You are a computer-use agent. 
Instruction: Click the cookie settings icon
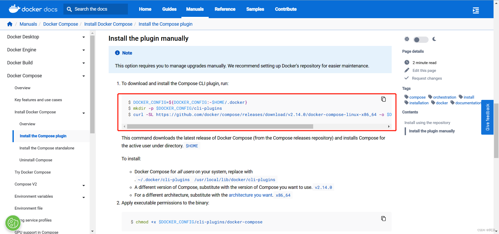coord(13,223)
